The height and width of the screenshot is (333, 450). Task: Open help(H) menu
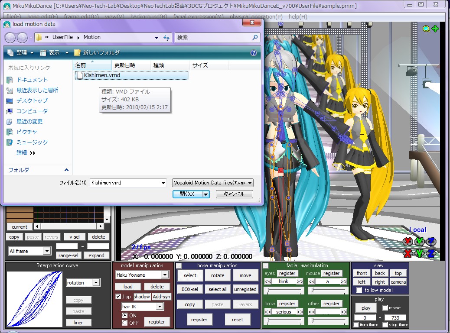click(x=297, y=16)
